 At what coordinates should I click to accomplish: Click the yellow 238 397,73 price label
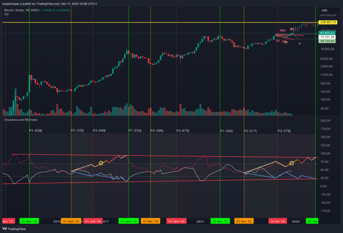point(327,22)
